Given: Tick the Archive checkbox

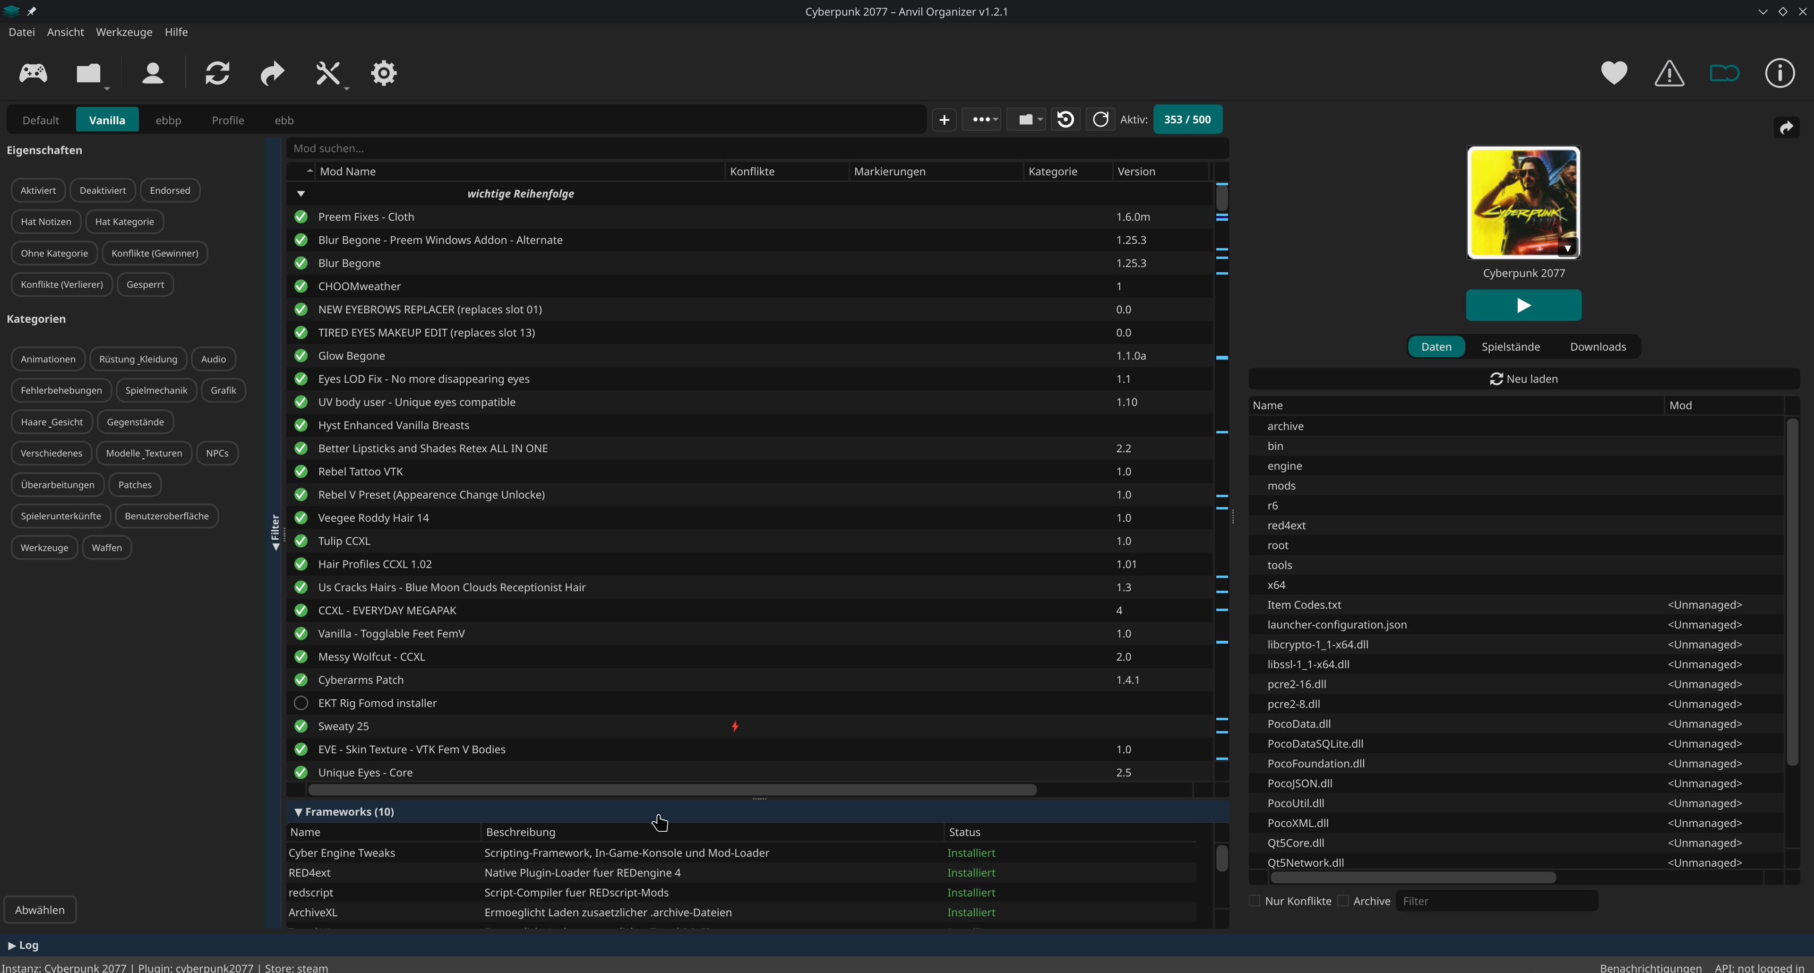Looking at the screenshot, I should 1343,901.
